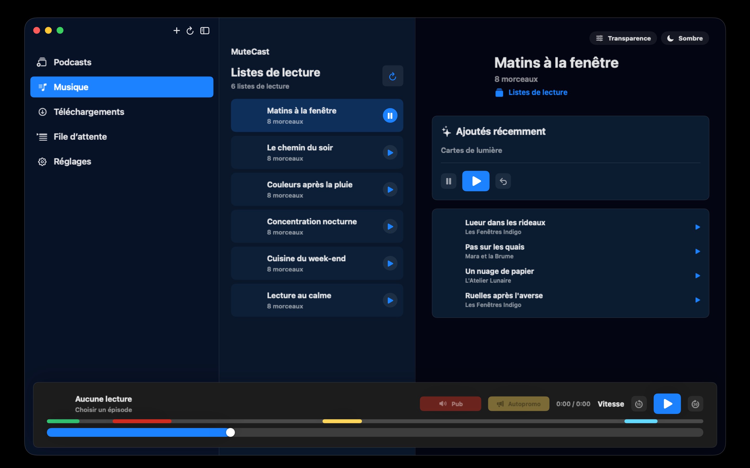750x468 pixels.
Task: Refresh the Listes de lecture panel
Action: coord(392,76)
